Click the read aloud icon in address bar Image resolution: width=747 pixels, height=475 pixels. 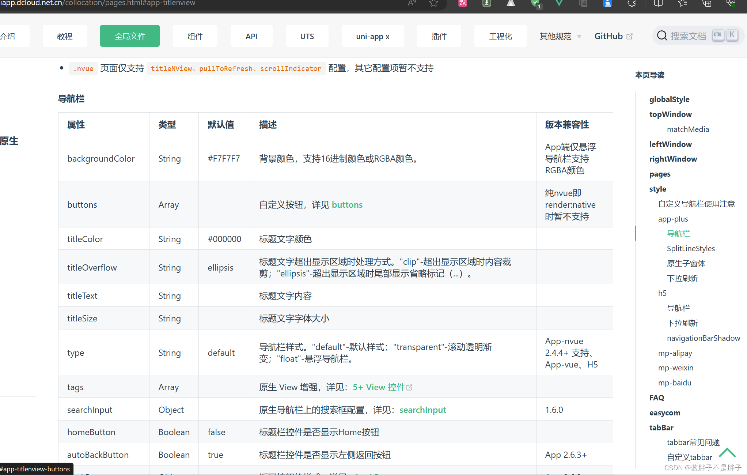412,3
